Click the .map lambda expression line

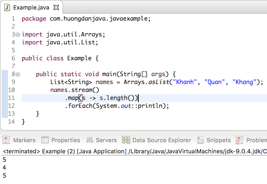pyautogui.click(x=101, y=98)
